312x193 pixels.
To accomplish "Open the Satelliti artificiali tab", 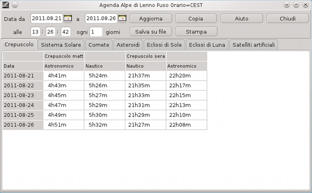I will (254, 45).
